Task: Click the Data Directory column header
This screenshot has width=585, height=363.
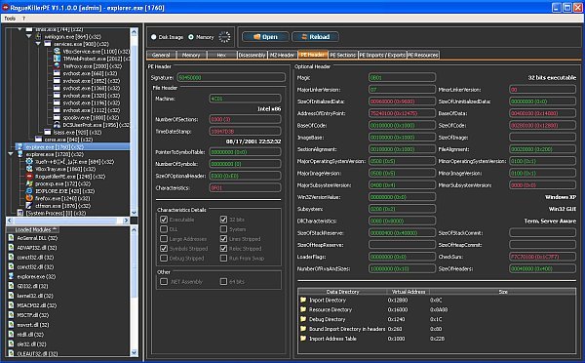Action: point(342,292)
